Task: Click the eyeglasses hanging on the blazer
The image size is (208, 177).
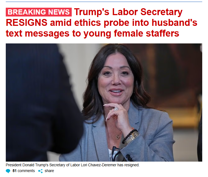Action: 117,154
